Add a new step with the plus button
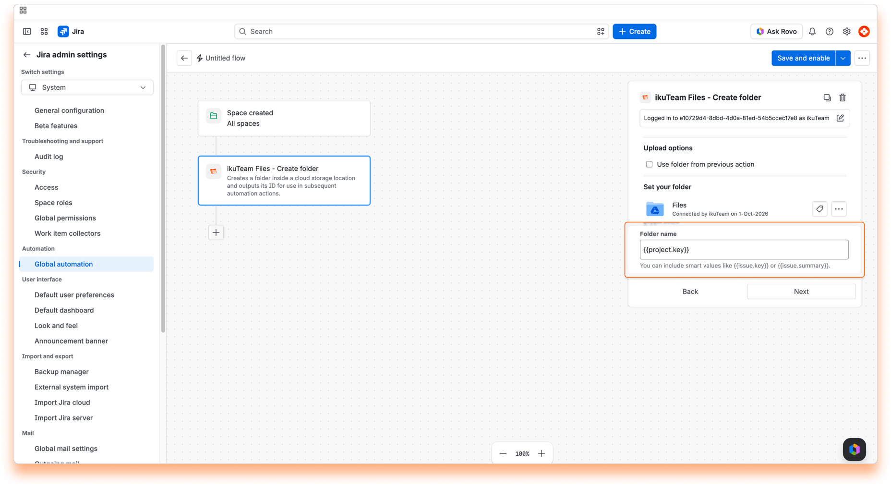Image resolution: width=891 pixels, height=487 pixels. point(216,232)
